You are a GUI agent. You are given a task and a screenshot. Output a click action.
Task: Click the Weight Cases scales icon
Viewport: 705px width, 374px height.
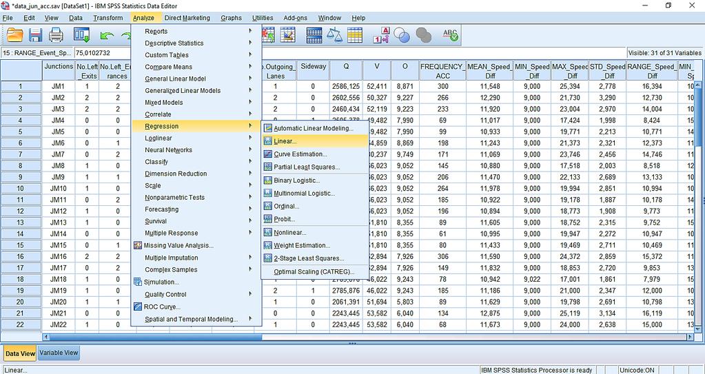click(334, 35)
